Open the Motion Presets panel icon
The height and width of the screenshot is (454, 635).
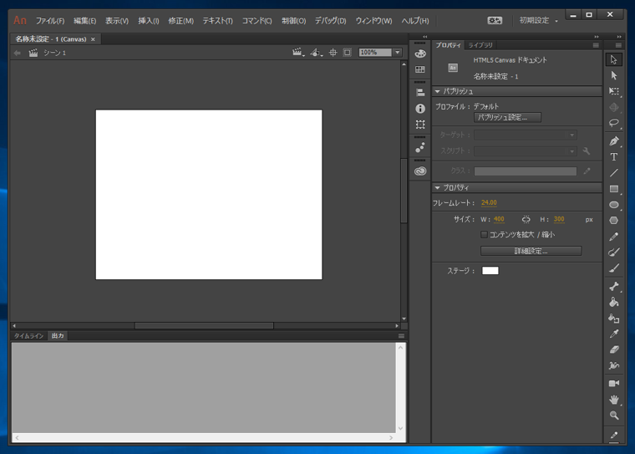click(420, 147)
